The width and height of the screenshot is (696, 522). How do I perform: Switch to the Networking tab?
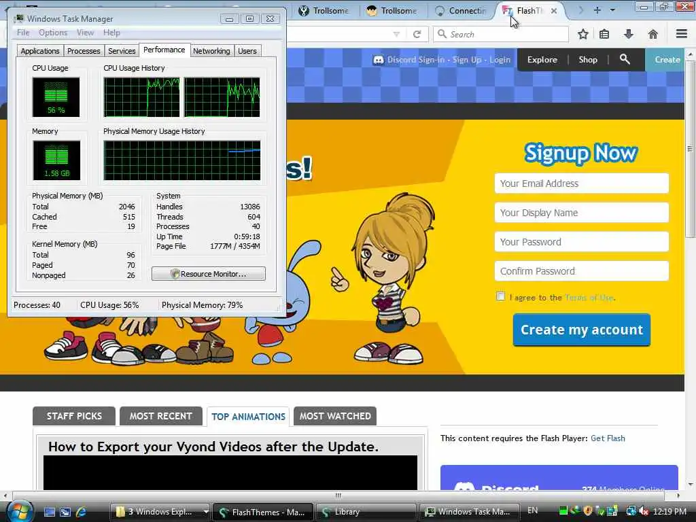(211, 51)
